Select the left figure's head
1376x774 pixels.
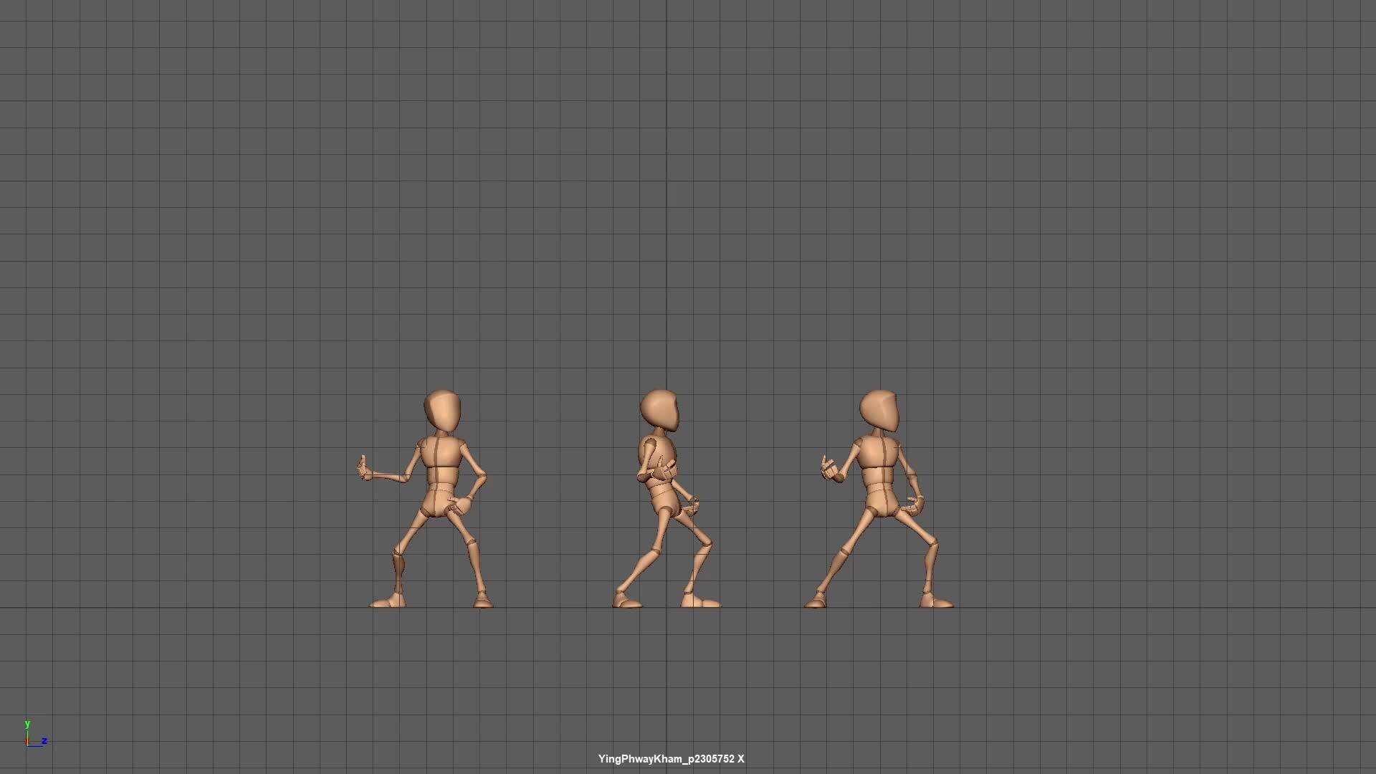[x=442, y=411]
